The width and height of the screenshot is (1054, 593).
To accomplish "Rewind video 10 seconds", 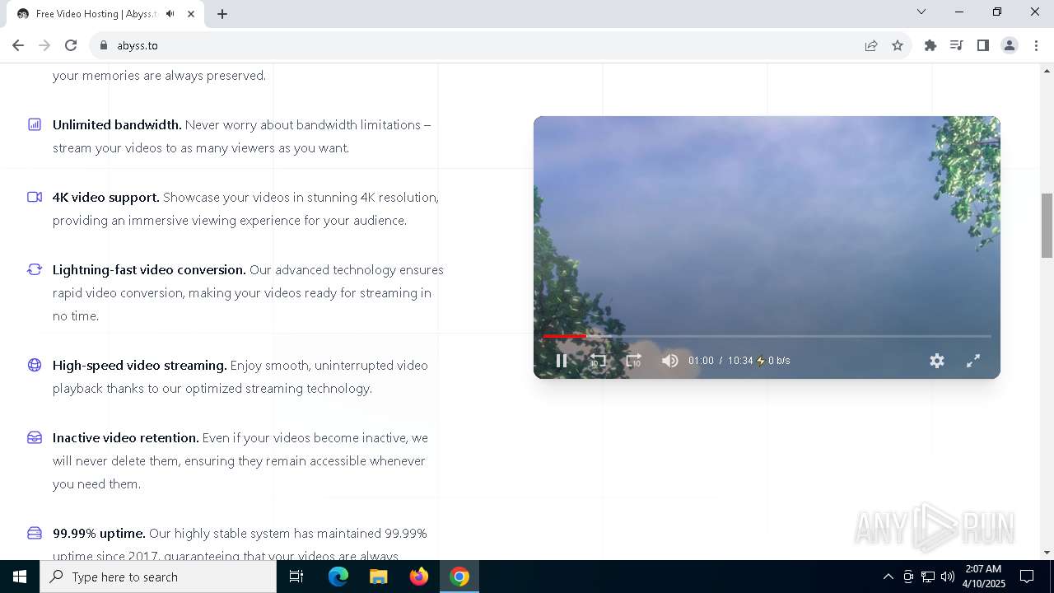I will [x=598, y=361].
